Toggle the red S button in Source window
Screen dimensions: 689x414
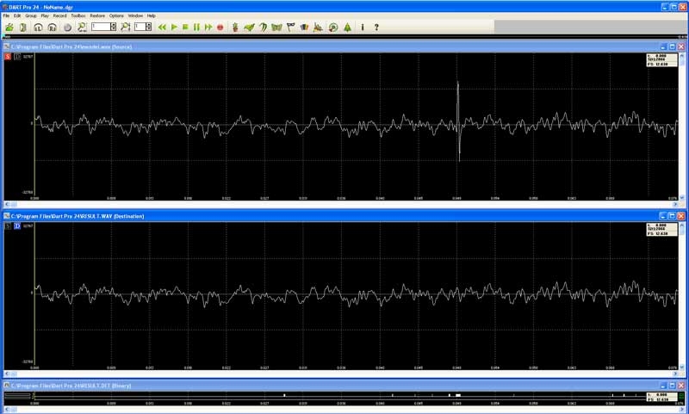pyautogui.click(x=8, y=57)
